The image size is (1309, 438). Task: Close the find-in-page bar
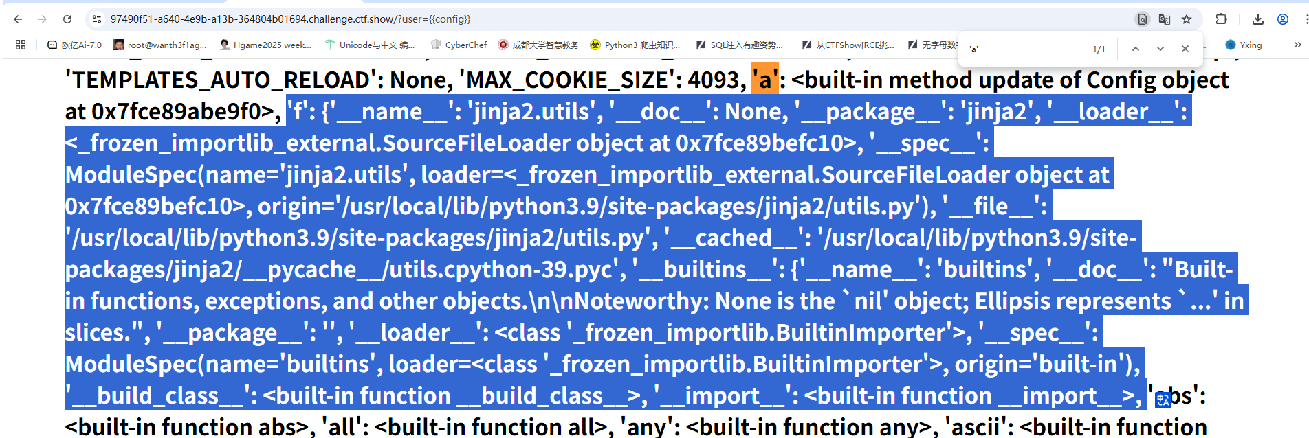(1185, 49)
